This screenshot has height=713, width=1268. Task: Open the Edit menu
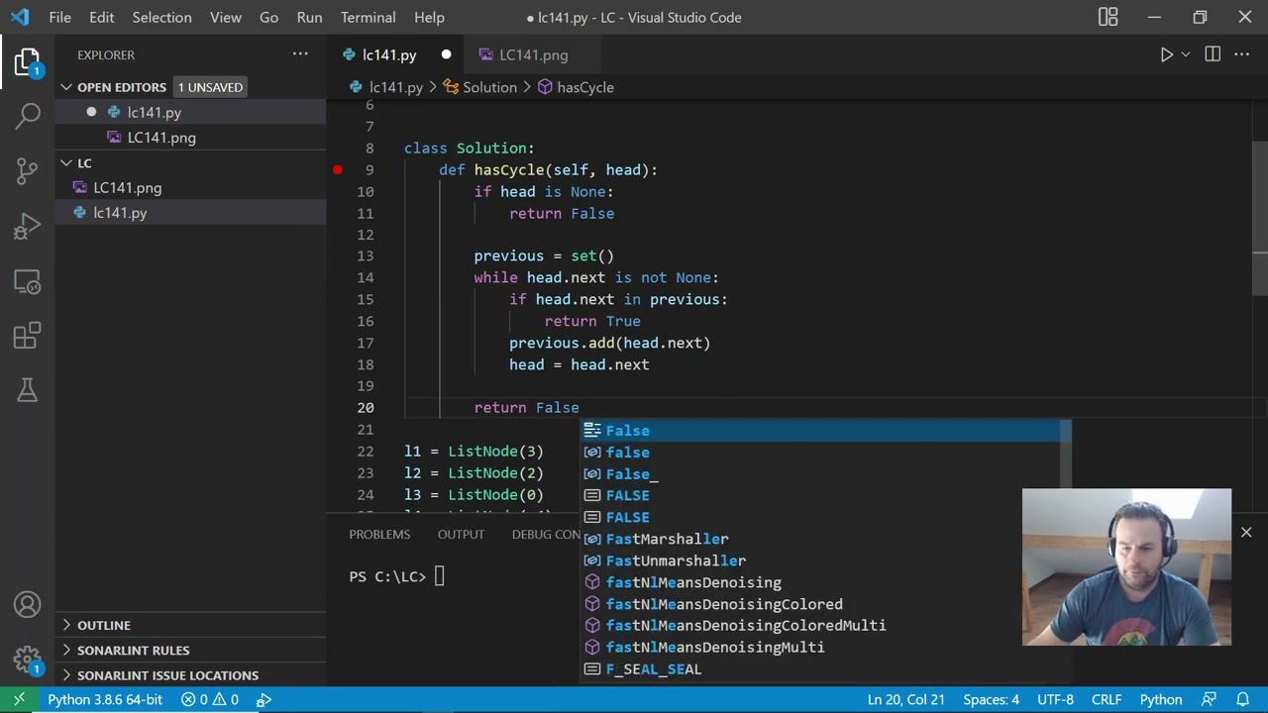pyautogui.click(x=101, y=17)
